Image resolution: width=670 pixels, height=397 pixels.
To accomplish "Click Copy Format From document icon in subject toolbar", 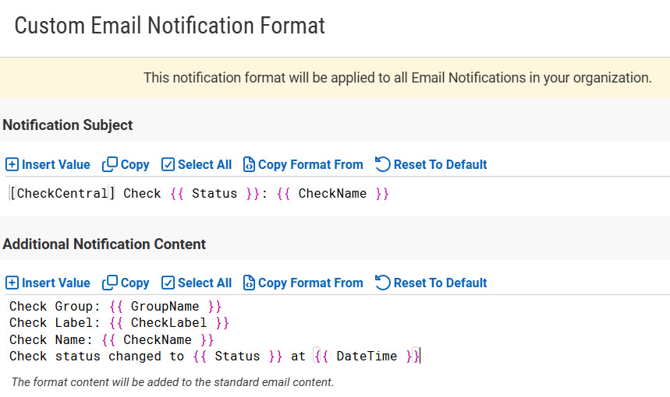I will tap(249, 164).
